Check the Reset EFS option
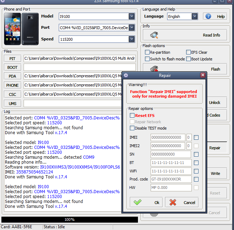234x230 pixels. click(132, 115)
